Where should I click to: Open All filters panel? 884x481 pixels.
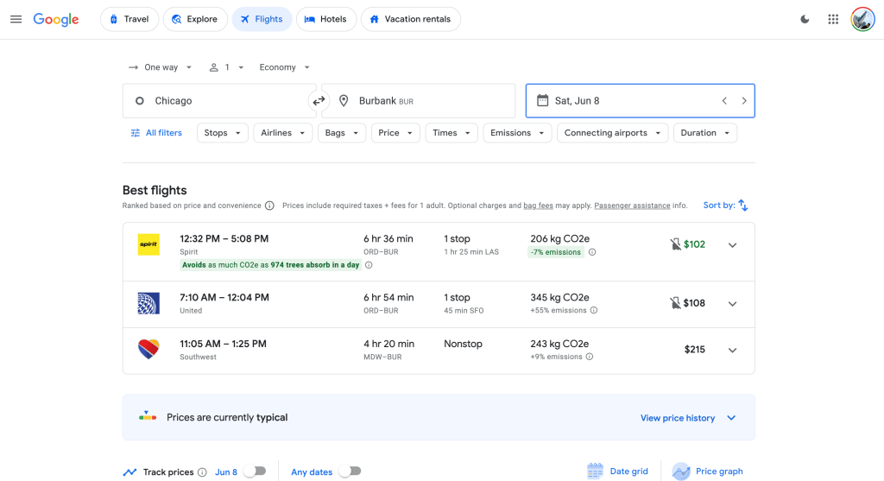[x=156, y=133]
